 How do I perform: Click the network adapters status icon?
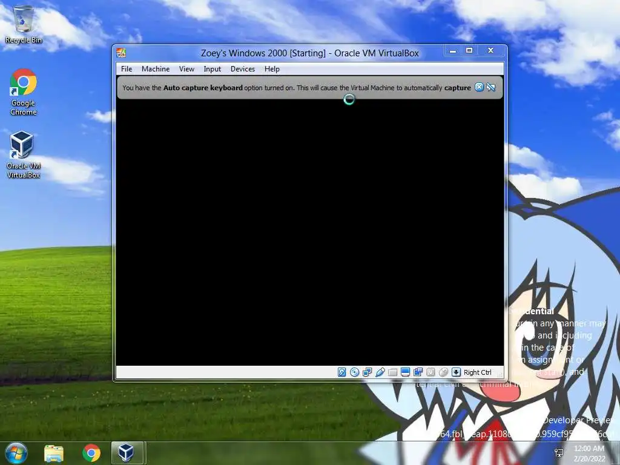pyautogui.click(x=368, y=372)
